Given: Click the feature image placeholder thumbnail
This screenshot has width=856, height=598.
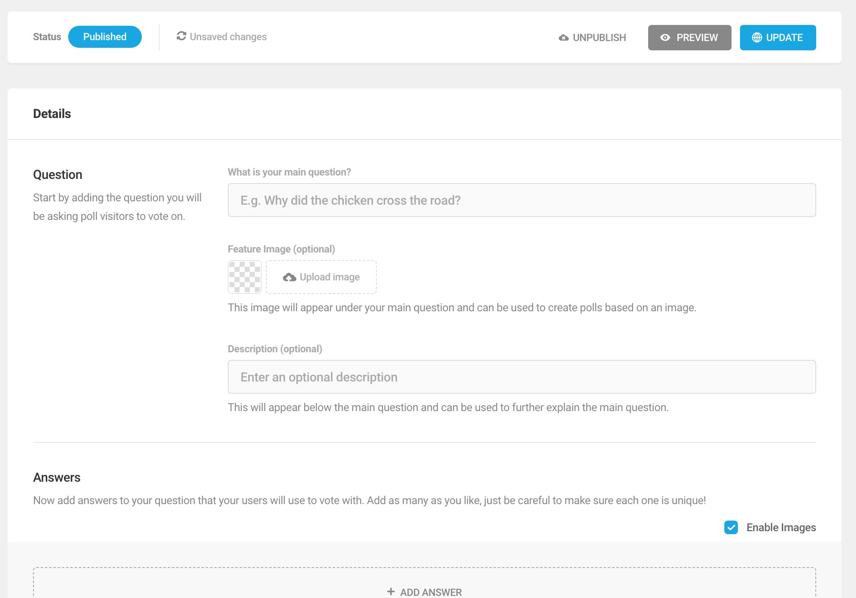Looking at the screenshot, I should (245, 277).
